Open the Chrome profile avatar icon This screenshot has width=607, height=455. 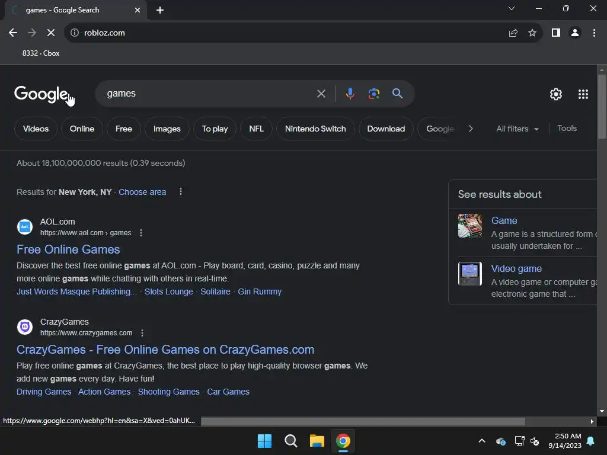[575, 33]
